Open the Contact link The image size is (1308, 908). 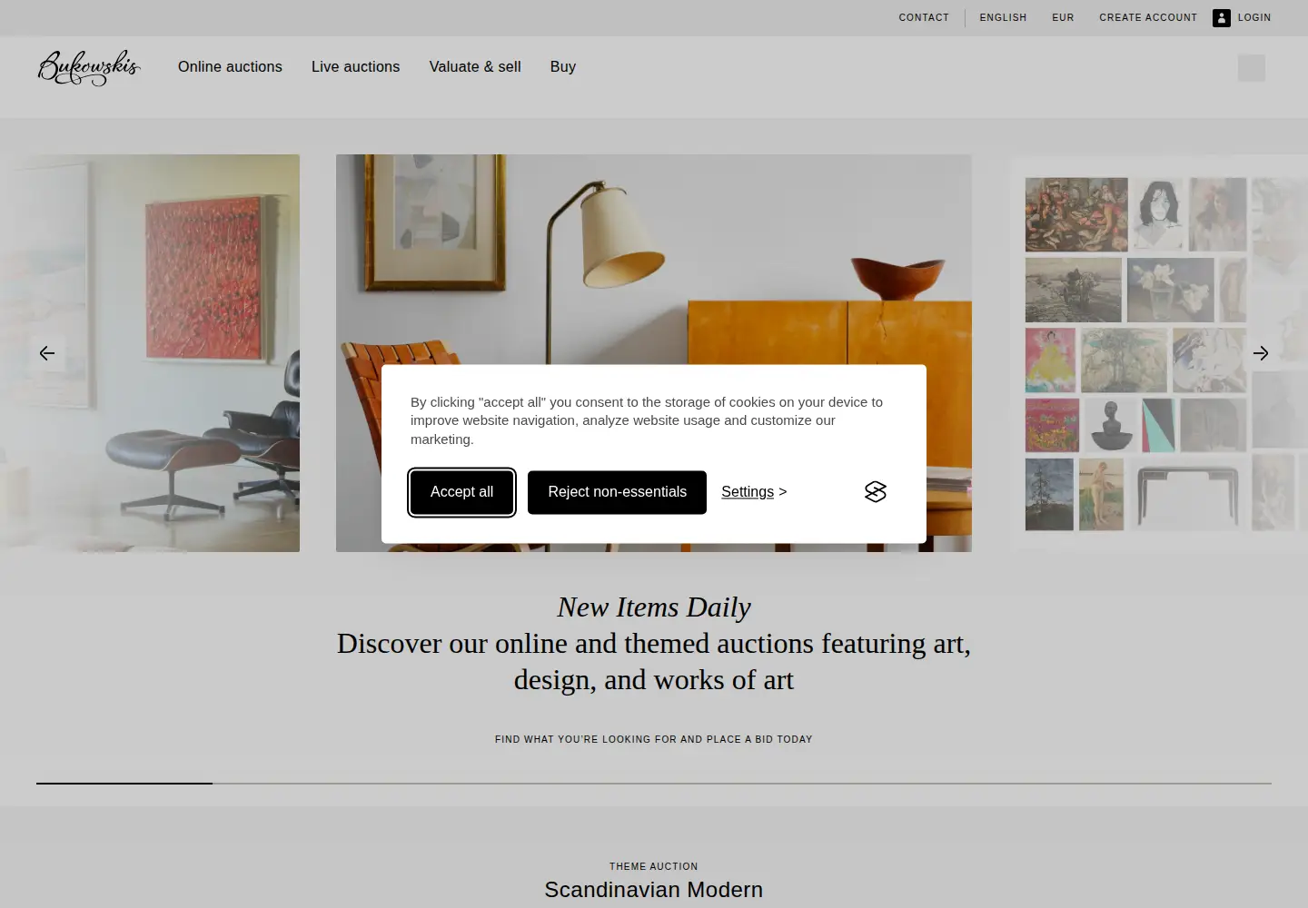coord(924,18)
